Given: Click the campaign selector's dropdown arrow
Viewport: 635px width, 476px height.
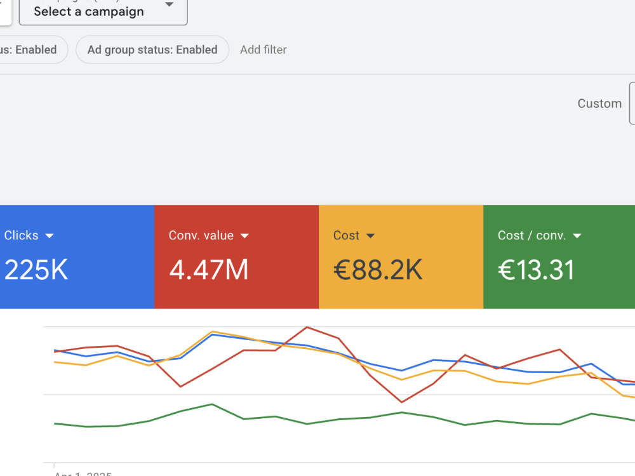Looking at the screenshot, I should (170, 5).
